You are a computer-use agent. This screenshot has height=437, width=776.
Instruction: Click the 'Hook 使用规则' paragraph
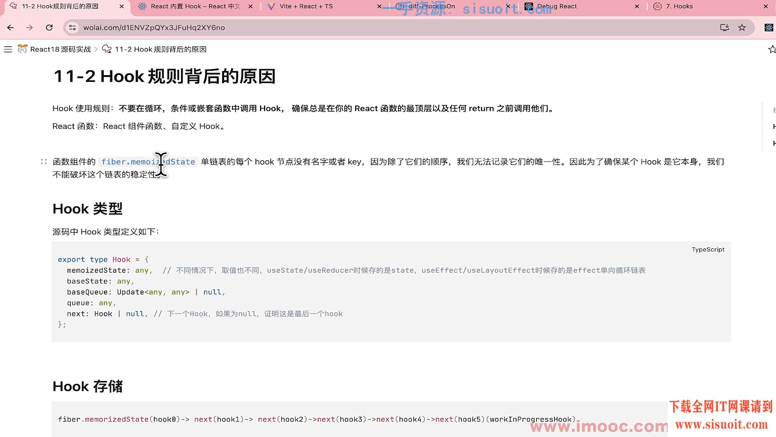coord(303,108)
